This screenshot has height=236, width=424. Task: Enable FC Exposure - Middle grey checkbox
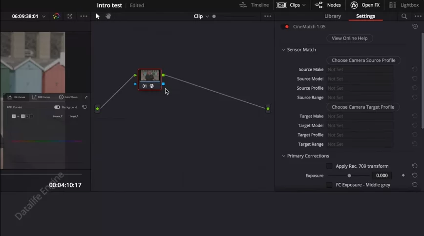click(x=329, y=185)
